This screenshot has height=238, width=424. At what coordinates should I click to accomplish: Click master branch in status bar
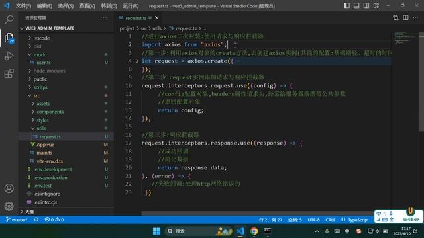(x=17, y=220)
